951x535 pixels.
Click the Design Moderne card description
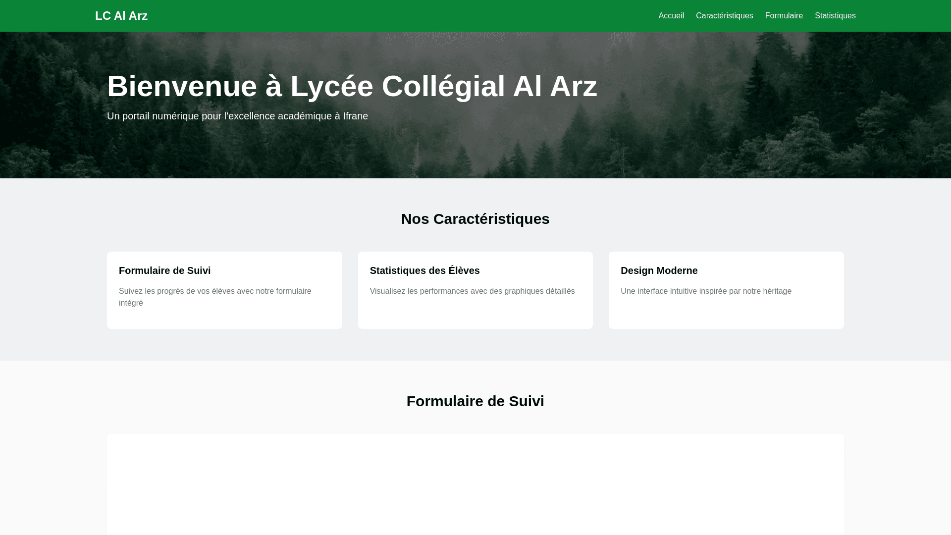click(x=705, y=291)
